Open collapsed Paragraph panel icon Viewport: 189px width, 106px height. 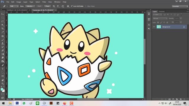pos(149,29)
